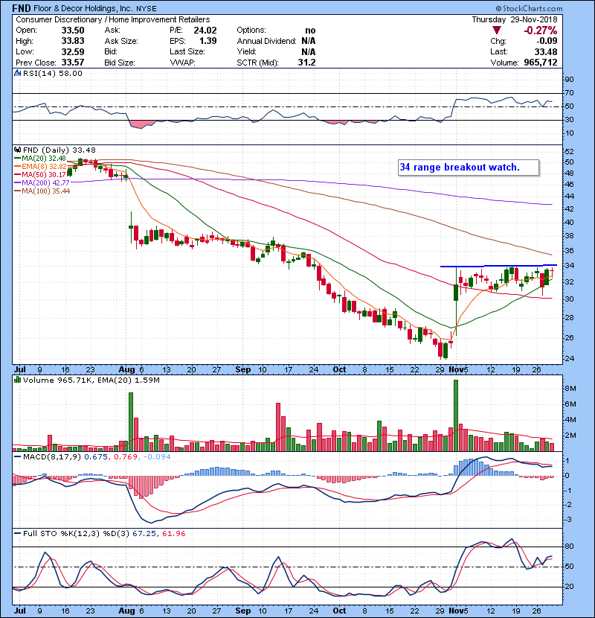Click the Low price 32.59

click(73, 52)
